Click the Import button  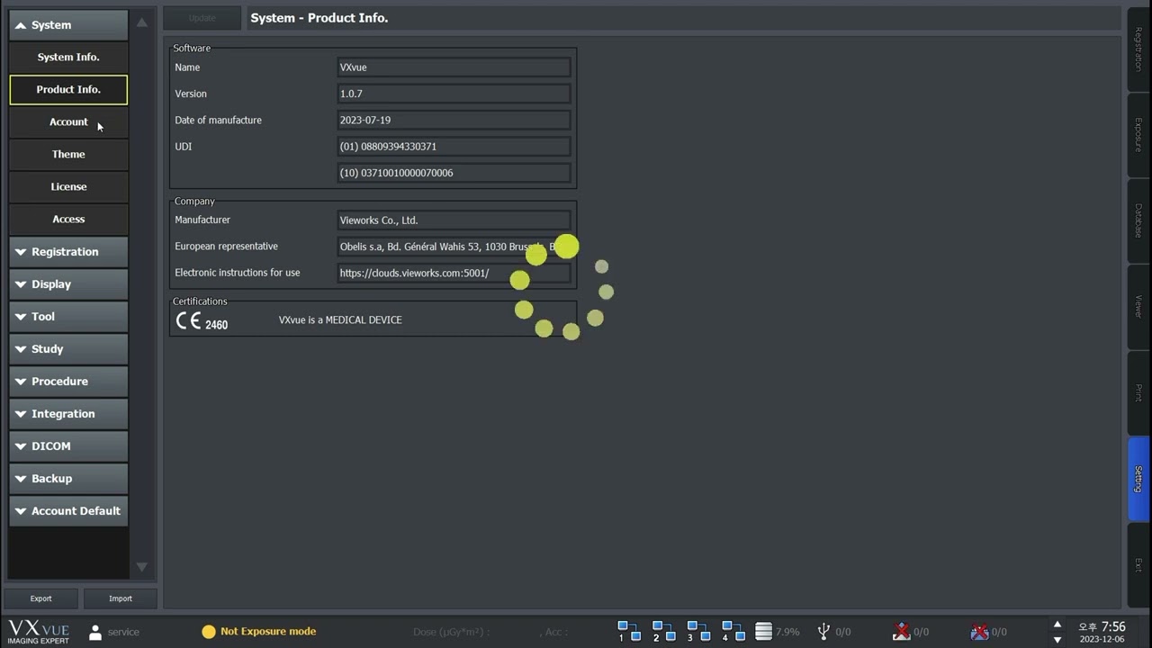tap(121, 598)
